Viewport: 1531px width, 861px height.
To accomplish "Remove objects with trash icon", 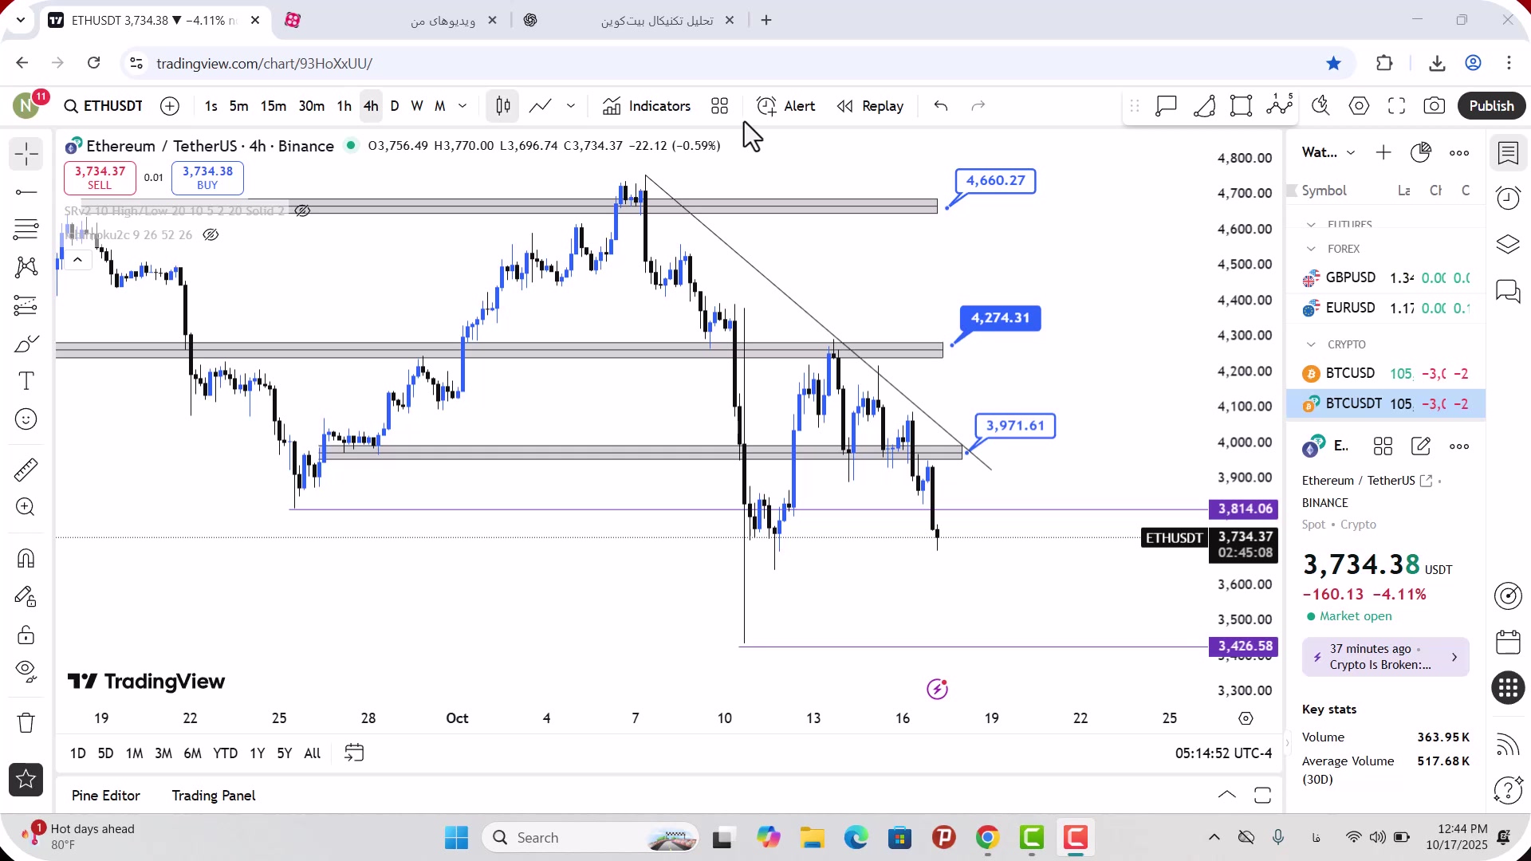I will [26, 723].
